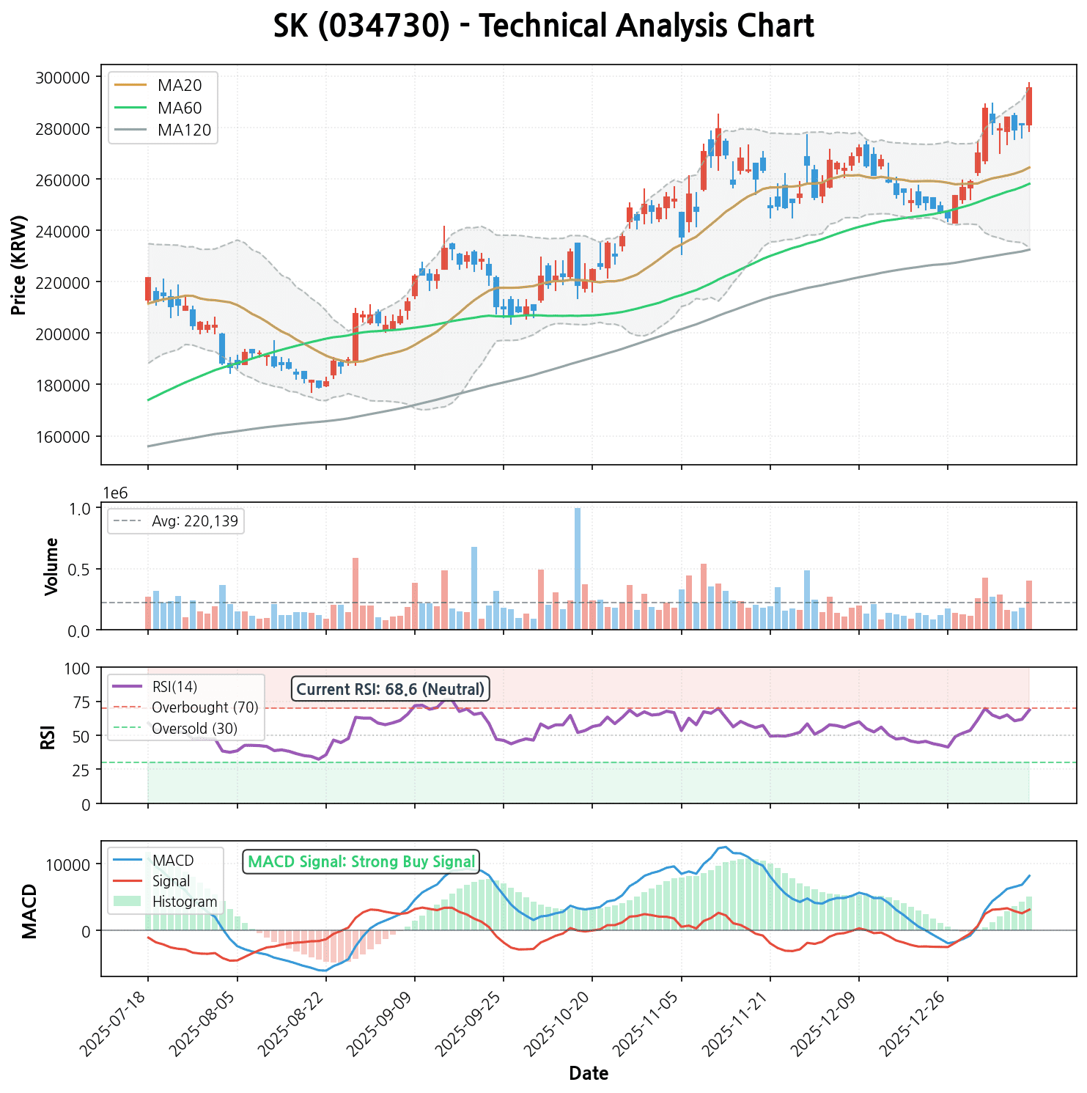Click the Price (KRW) axis label

point(20,265)
